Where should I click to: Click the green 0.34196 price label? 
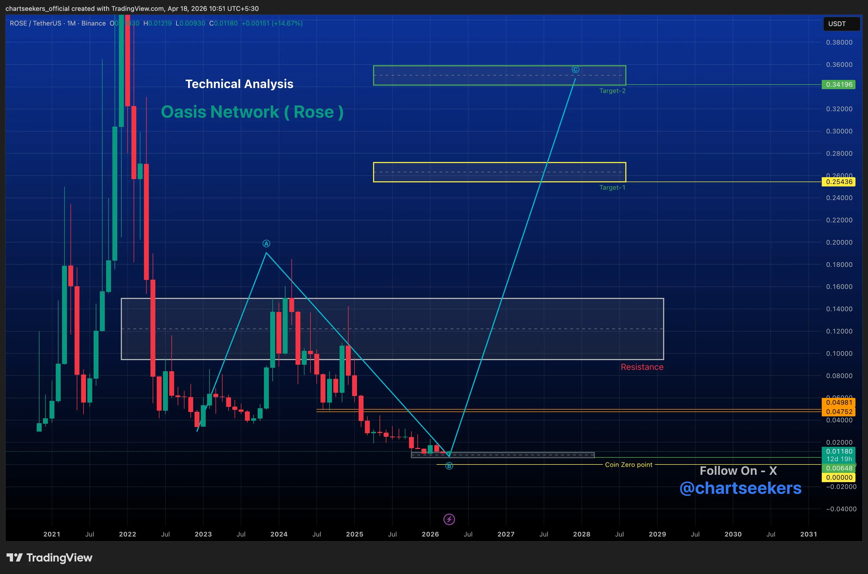[838, 85]
